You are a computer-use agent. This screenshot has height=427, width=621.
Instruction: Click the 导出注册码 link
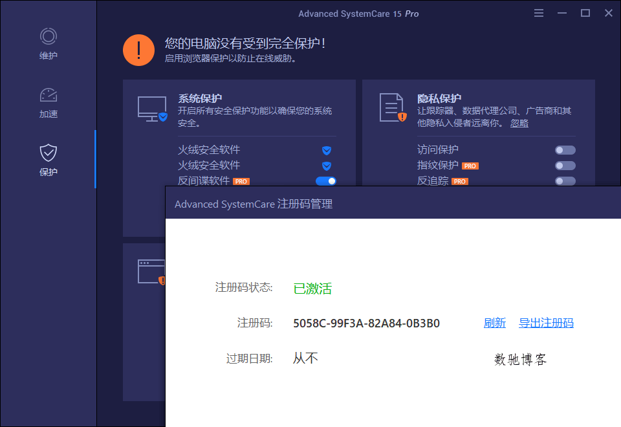[x=546, y=323]
